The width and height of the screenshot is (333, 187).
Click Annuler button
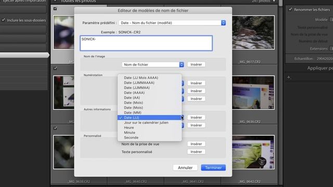point(185,168)
